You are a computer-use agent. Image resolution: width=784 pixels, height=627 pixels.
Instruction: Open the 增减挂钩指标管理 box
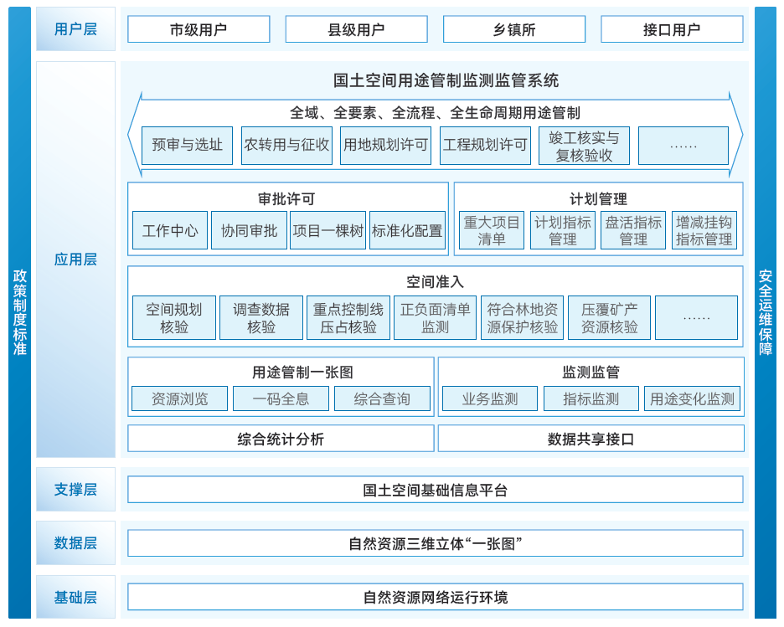[x=704, y=230]
